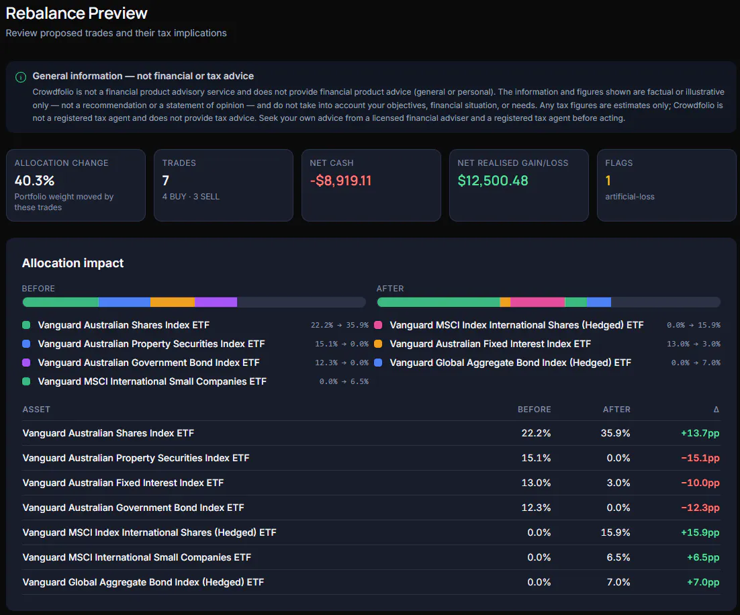This screenshot has width=740, height=615.
Task: Click the Allocation Change 40.3% value
Action: 34,181
